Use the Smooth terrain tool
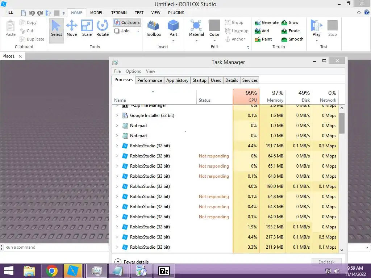371x278 pixels. click(292, 39)
